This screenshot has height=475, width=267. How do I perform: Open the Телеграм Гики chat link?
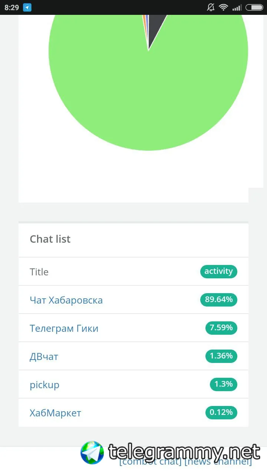click(x=64, y=328)
